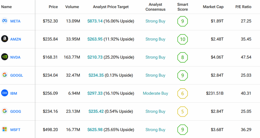The image size is (260, 138).
Task: Click the META company logo icon
Action: 5,21
